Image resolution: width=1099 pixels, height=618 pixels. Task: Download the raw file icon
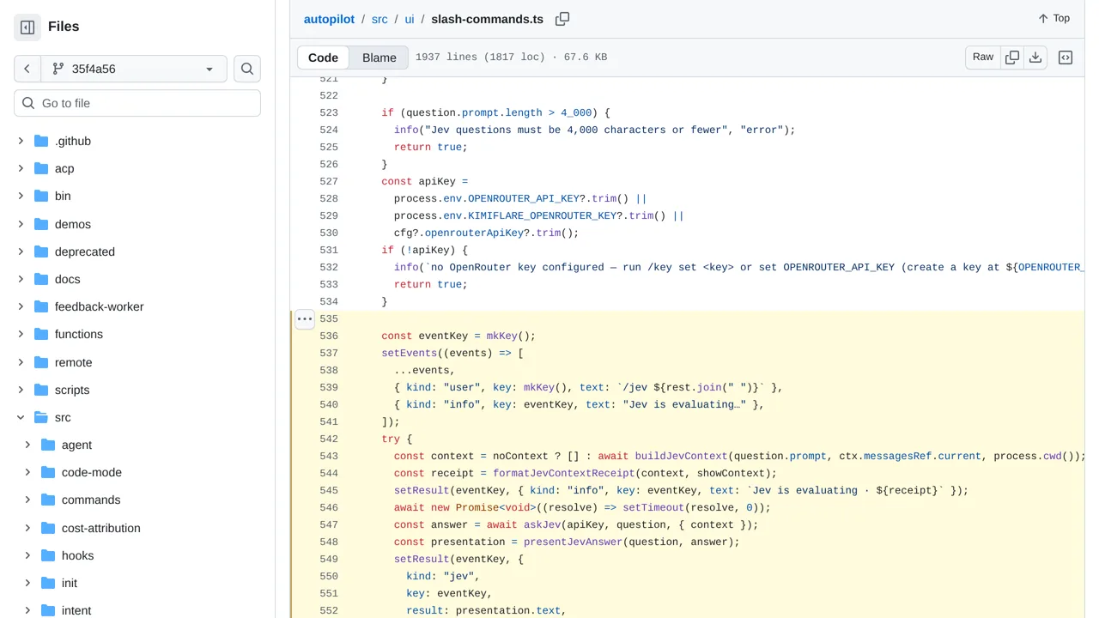1035,58
